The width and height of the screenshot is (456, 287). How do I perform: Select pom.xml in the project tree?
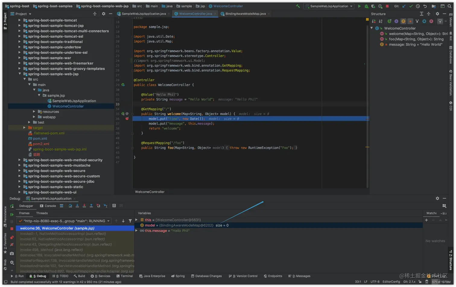point(40,139)
